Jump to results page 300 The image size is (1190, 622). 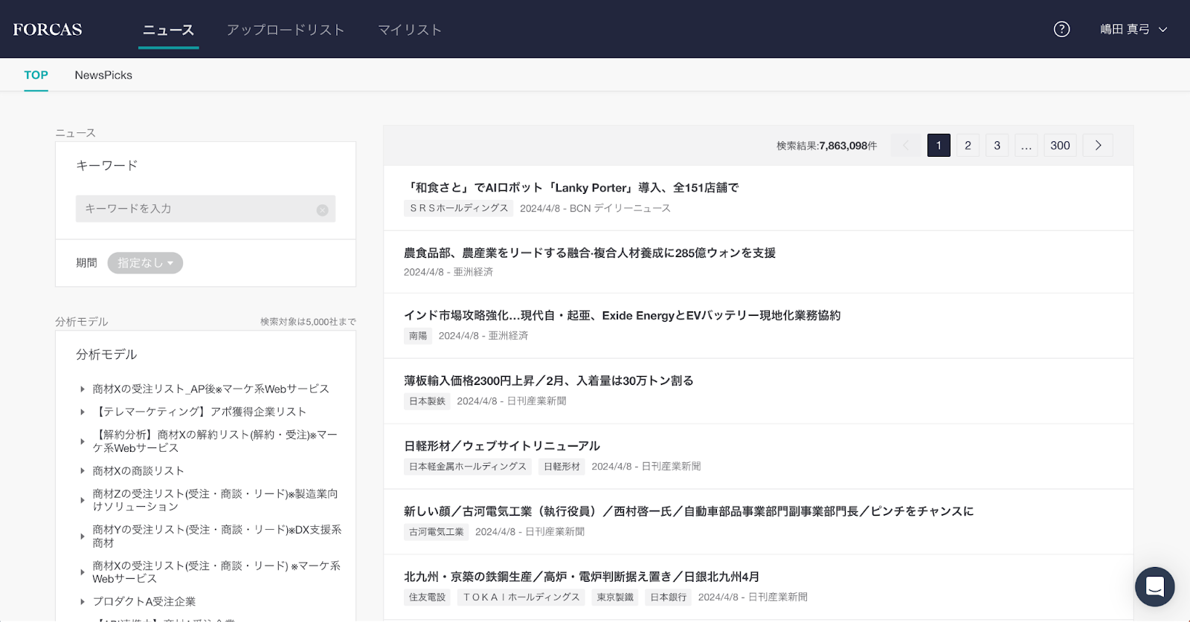(1060, 146)
